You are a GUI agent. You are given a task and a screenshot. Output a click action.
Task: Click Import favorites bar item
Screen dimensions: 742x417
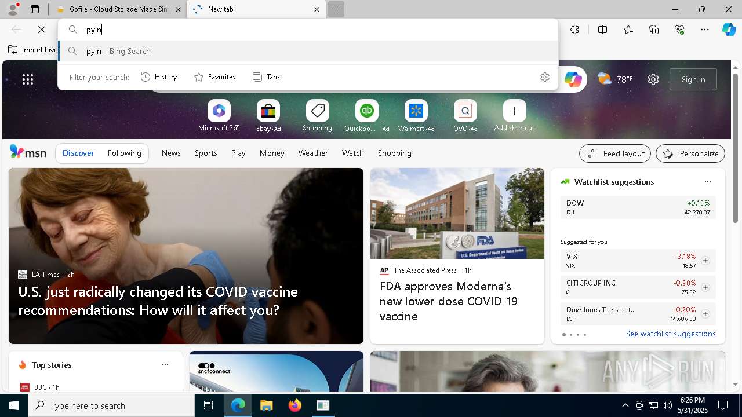pos(32,50)
